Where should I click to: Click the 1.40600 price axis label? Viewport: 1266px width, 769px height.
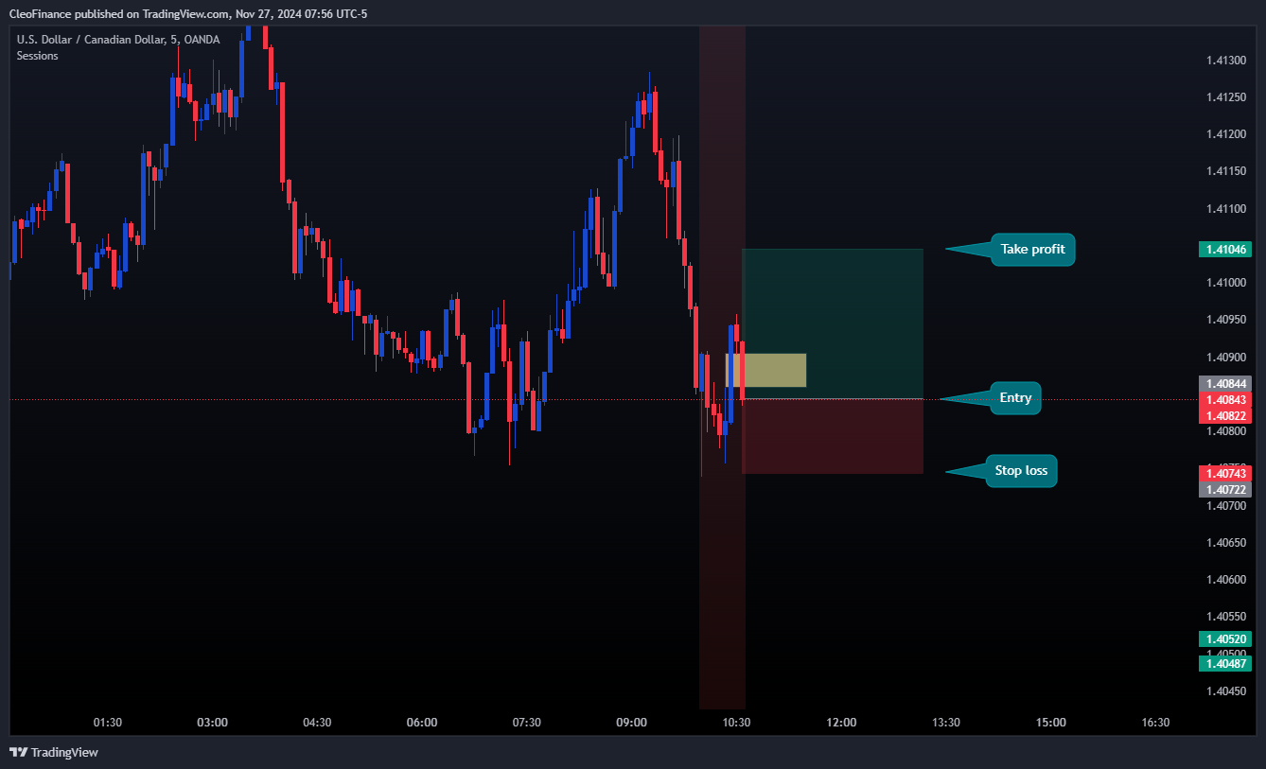[1225, 580]
